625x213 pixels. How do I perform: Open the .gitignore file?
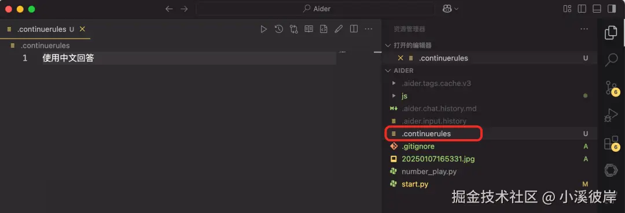coord(490,146)
